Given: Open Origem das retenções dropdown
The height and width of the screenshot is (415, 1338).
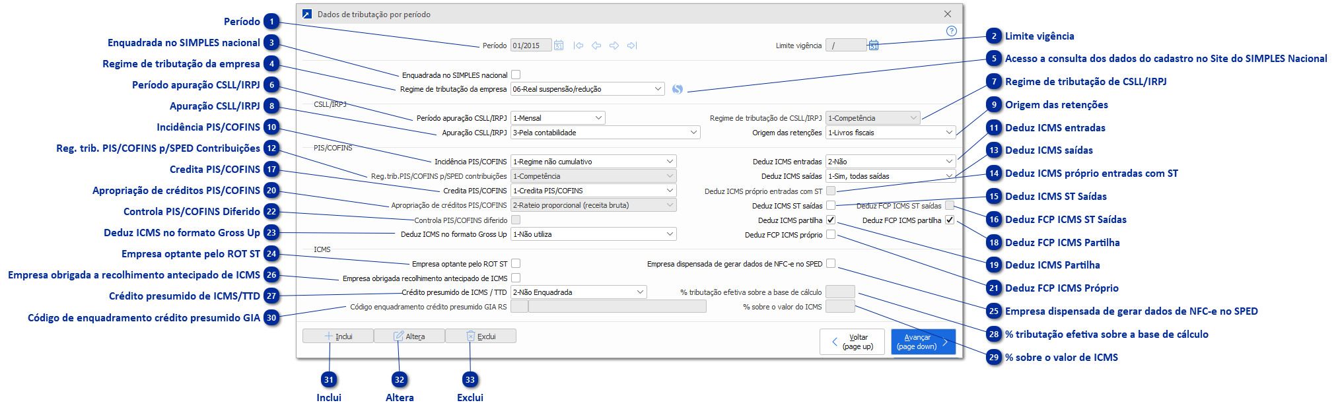Looking at the screenshot, I should [891, 133].
